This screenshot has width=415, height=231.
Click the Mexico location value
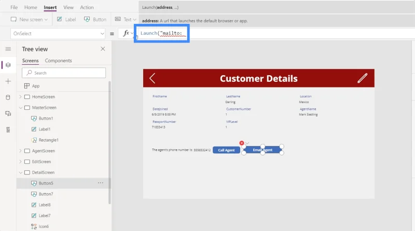(x=304, y=102)
